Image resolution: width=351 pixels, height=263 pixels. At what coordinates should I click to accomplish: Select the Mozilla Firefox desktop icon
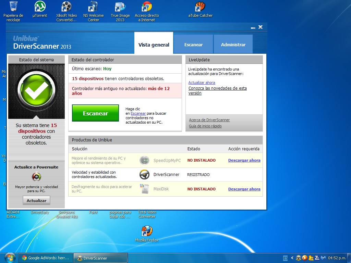pyautogui.click(x=147, y=234)
